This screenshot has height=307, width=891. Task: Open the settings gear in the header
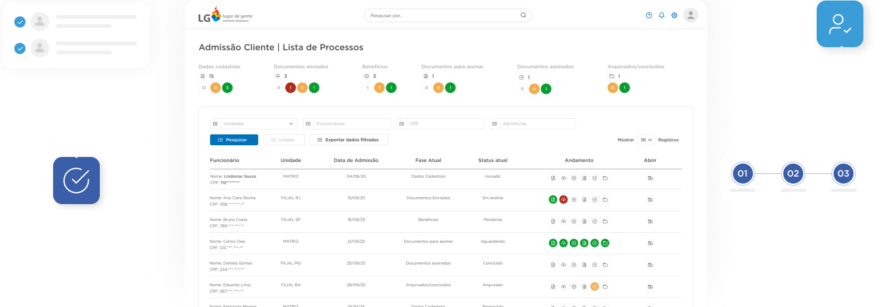(x=674, y=15)
